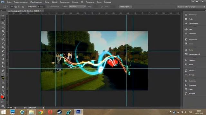Open the Изображение menu
Image resolution: width=206 pixels, height=115 pixels.
tap(36, 2)
